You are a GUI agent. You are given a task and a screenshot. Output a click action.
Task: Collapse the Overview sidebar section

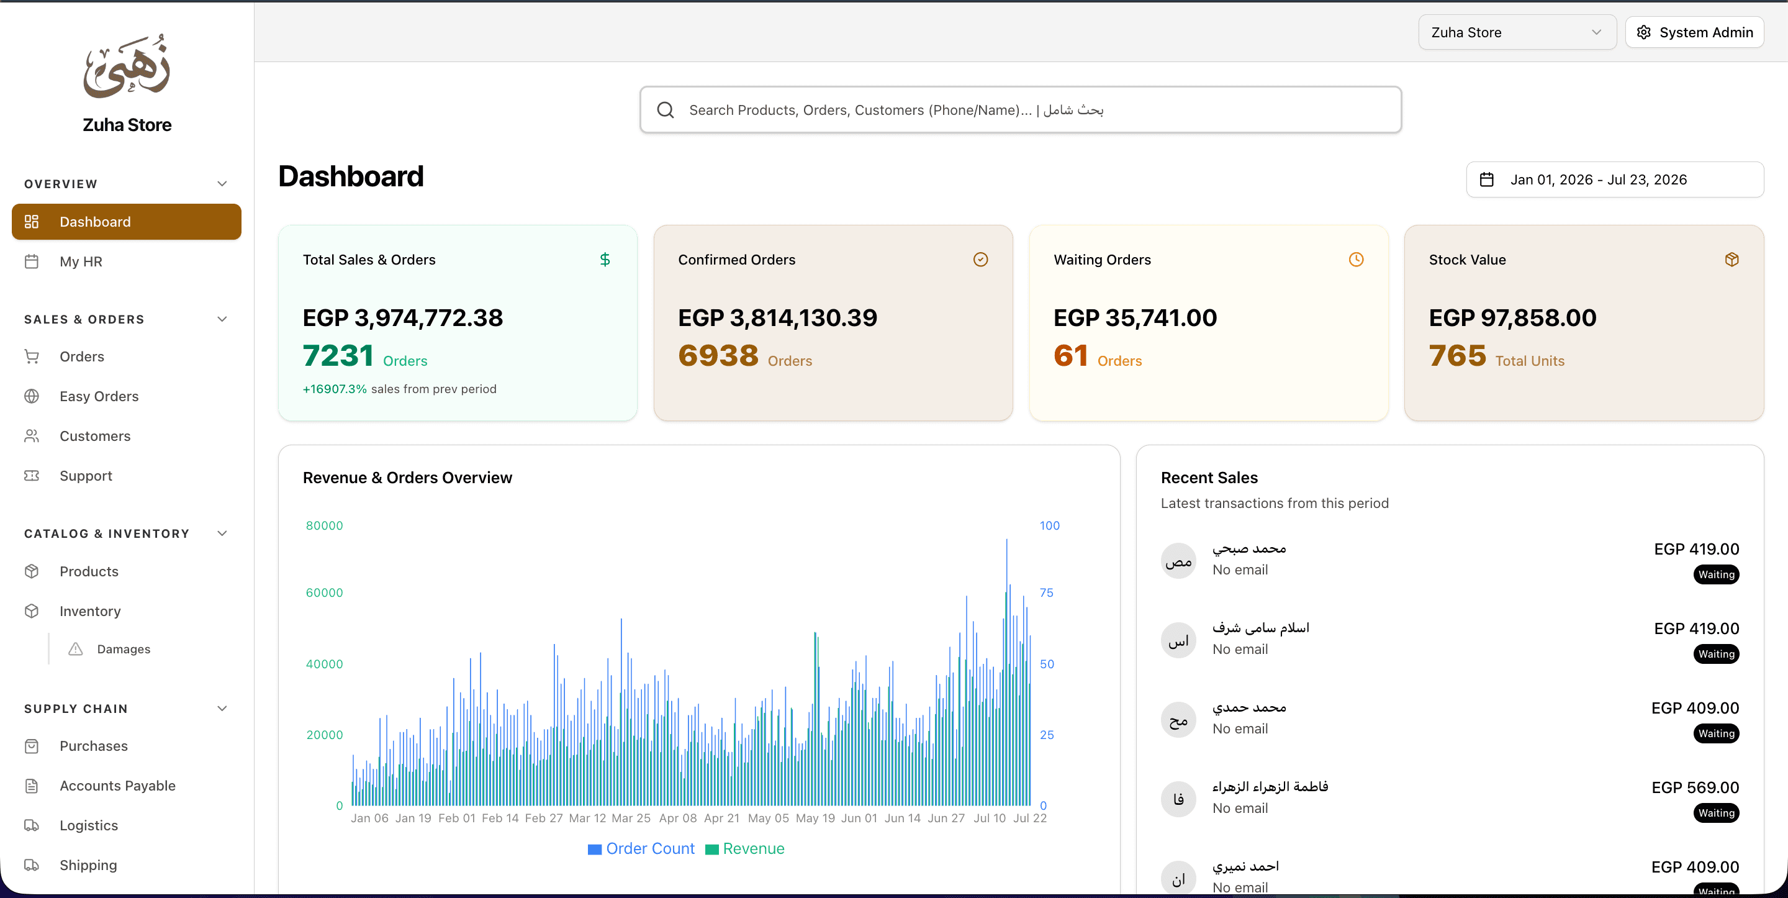222,183
